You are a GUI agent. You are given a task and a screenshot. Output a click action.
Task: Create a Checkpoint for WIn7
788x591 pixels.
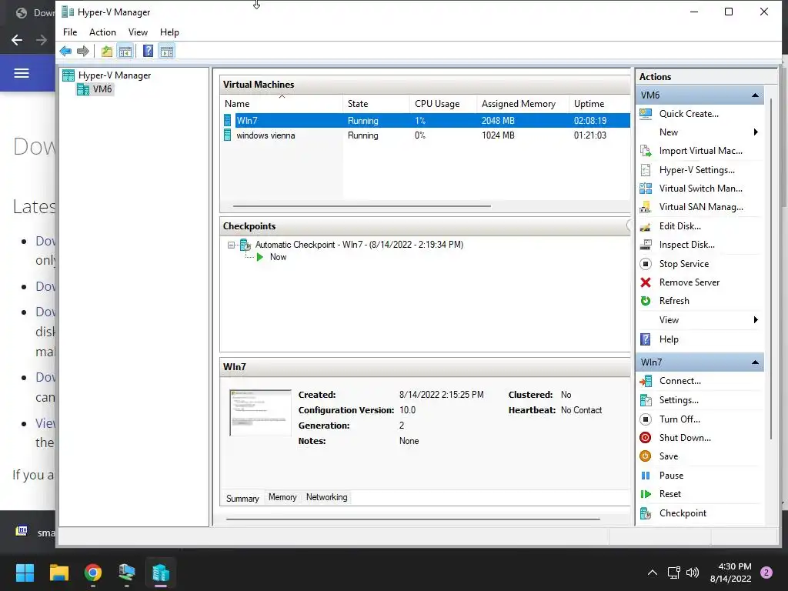coord(683,513)
